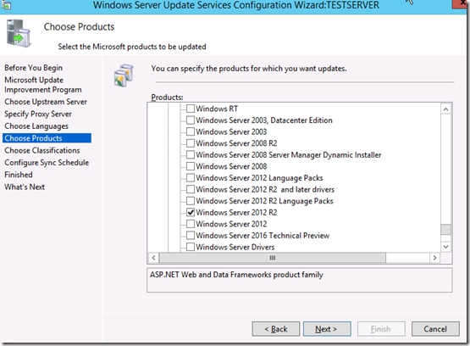Click the Next button
470x346 pixels.
pos(327,329)
